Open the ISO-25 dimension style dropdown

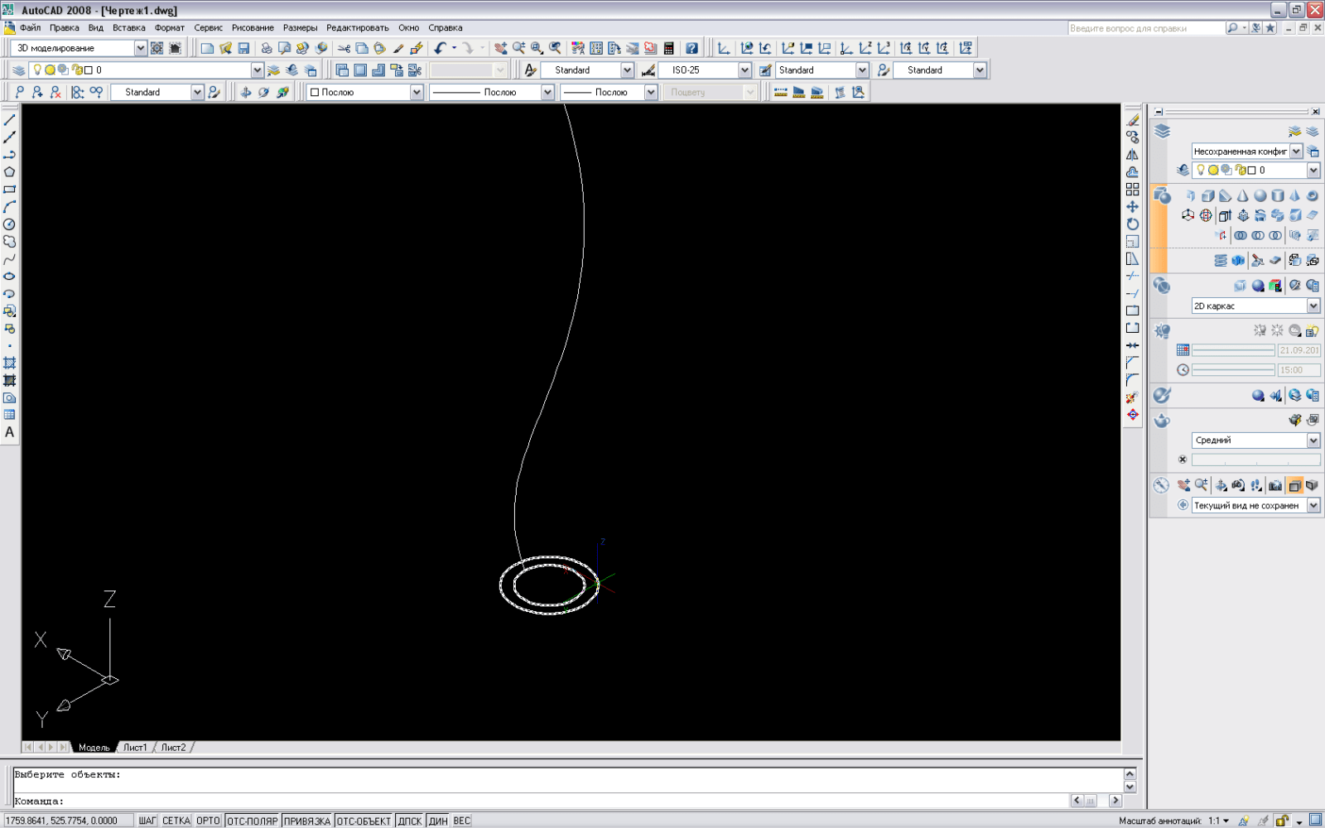tap(744, 70)
